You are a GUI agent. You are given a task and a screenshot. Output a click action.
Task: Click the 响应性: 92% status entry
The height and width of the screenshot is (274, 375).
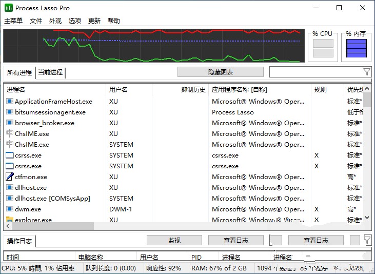click(x=164, y=268)
